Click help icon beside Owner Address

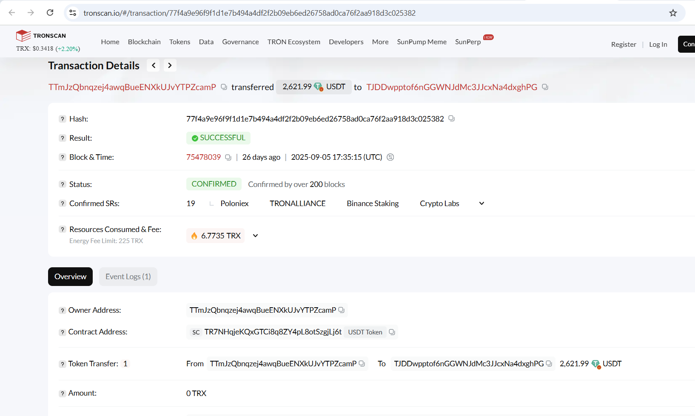[63, 311]
